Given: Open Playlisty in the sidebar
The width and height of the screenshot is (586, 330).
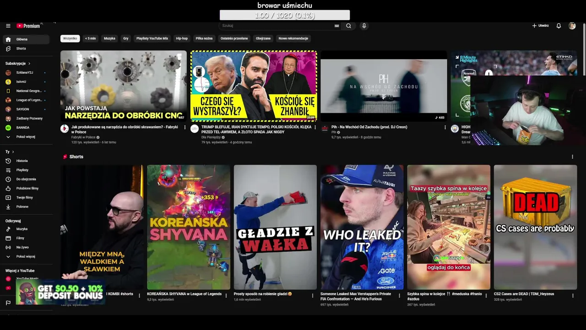Looking at the screenshot, I should pos(27,170).
